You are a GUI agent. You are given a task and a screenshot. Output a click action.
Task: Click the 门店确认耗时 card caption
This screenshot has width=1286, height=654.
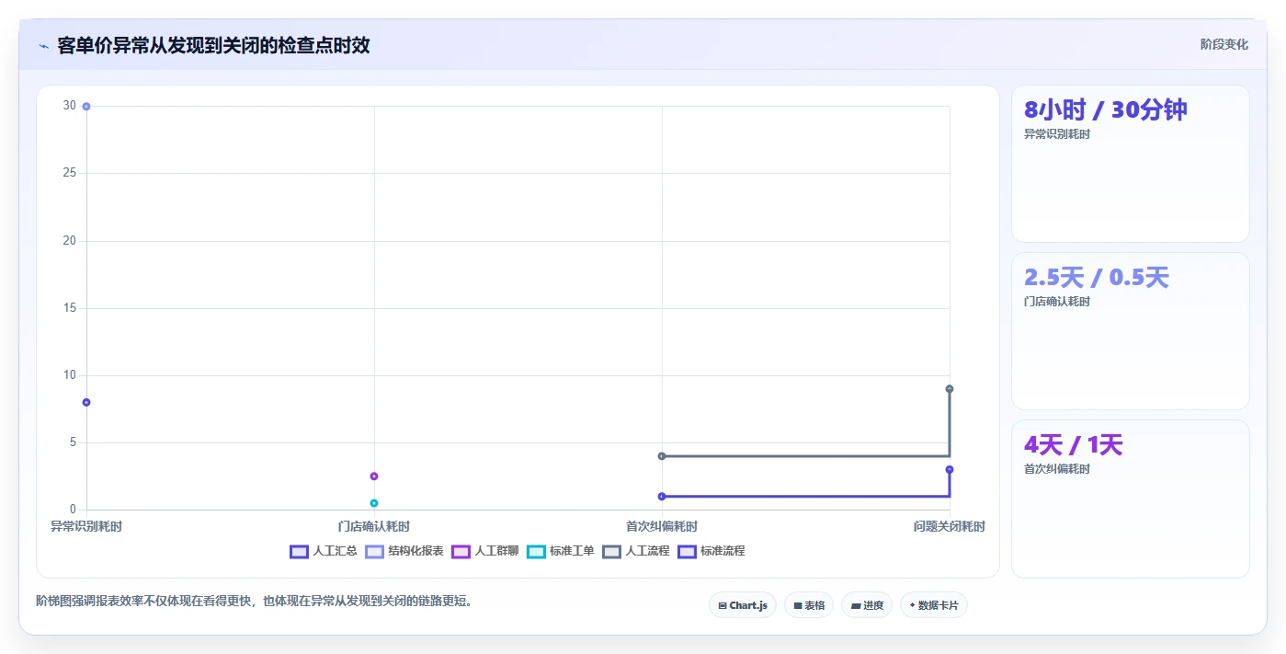[x=1057, y=302]
